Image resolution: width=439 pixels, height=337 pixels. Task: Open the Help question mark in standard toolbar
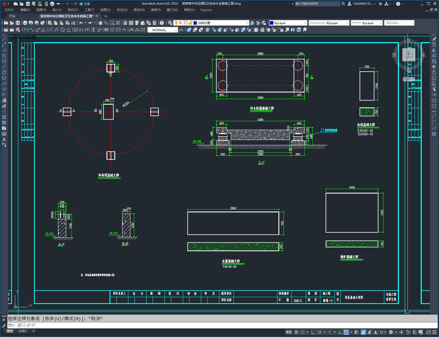pyautogui.click(x=162, y=23)
